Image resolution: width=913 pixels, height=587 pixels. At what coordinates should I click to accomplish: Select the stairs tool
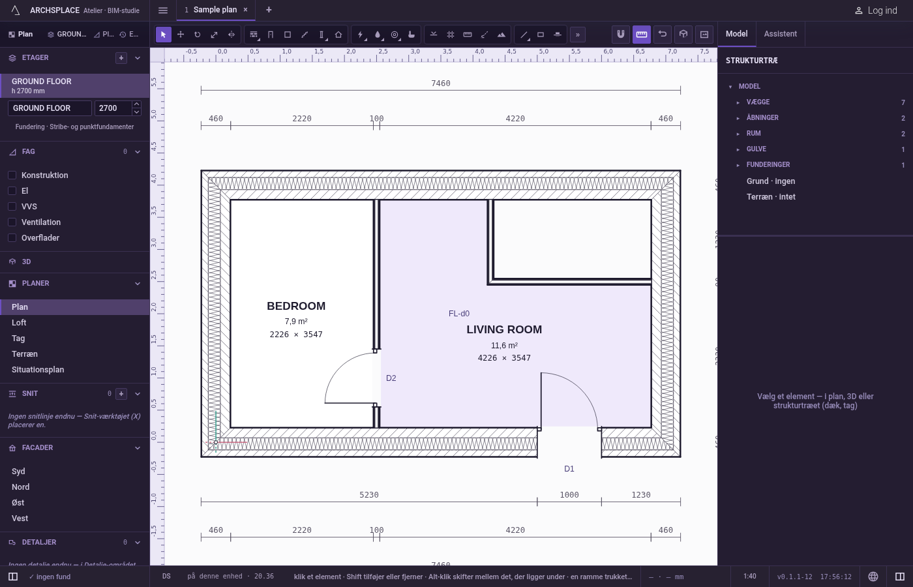coord(305,35)
